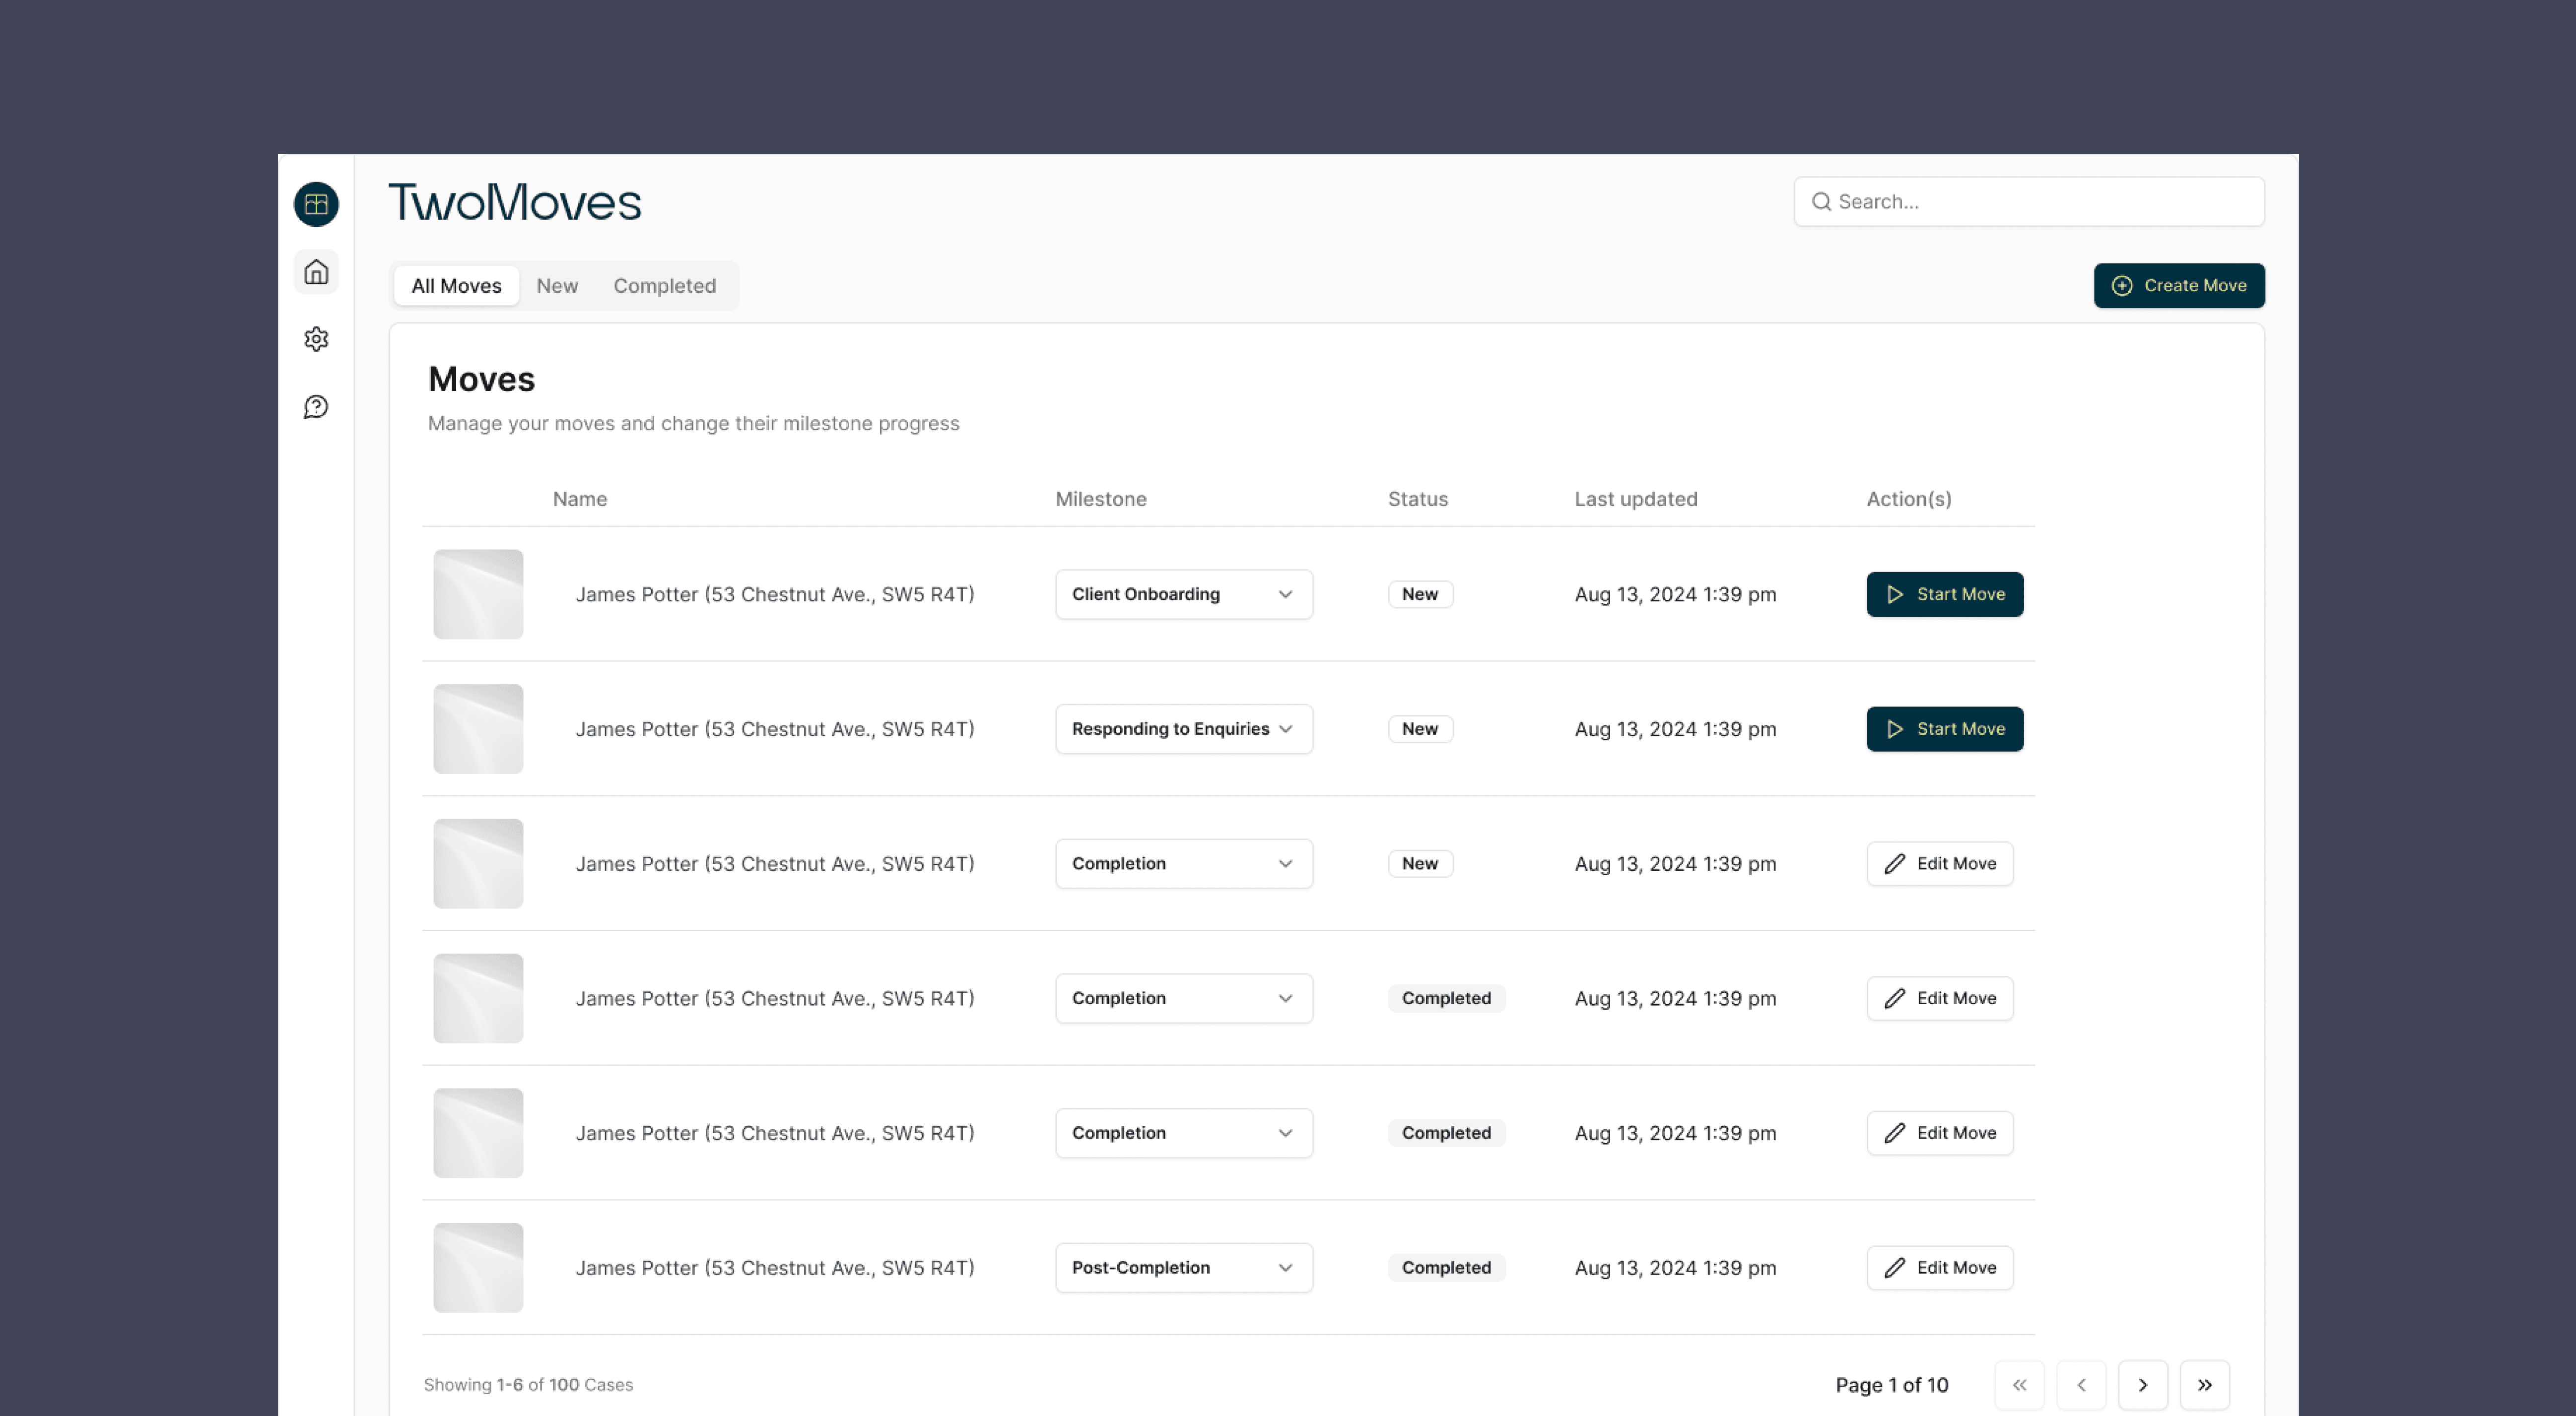Start Move for the Responding to Enquiries row

click(x=1945, y=729)
